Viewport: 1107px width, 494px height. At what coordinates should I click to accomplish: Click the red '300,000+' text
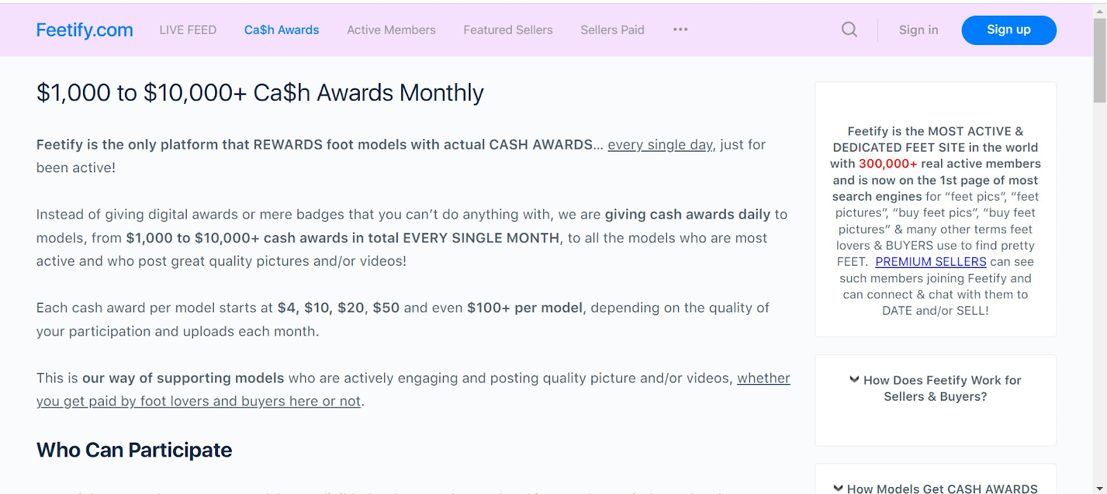coord(888,163)
